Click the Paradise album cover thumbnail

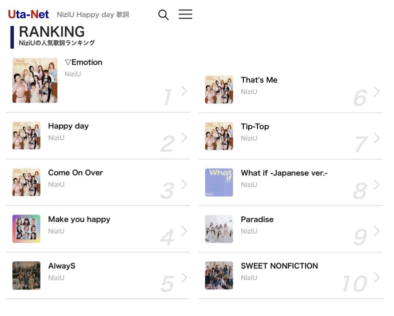[x=219, y=229]
